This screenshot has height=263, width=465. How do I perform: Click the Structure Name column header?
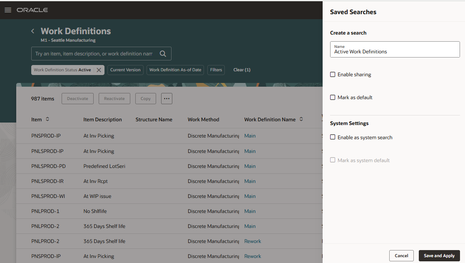click(154, 119)
